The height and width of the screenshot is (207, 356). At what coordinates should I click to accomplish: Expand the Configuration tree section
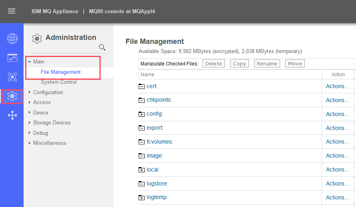(x=30, y=92)
